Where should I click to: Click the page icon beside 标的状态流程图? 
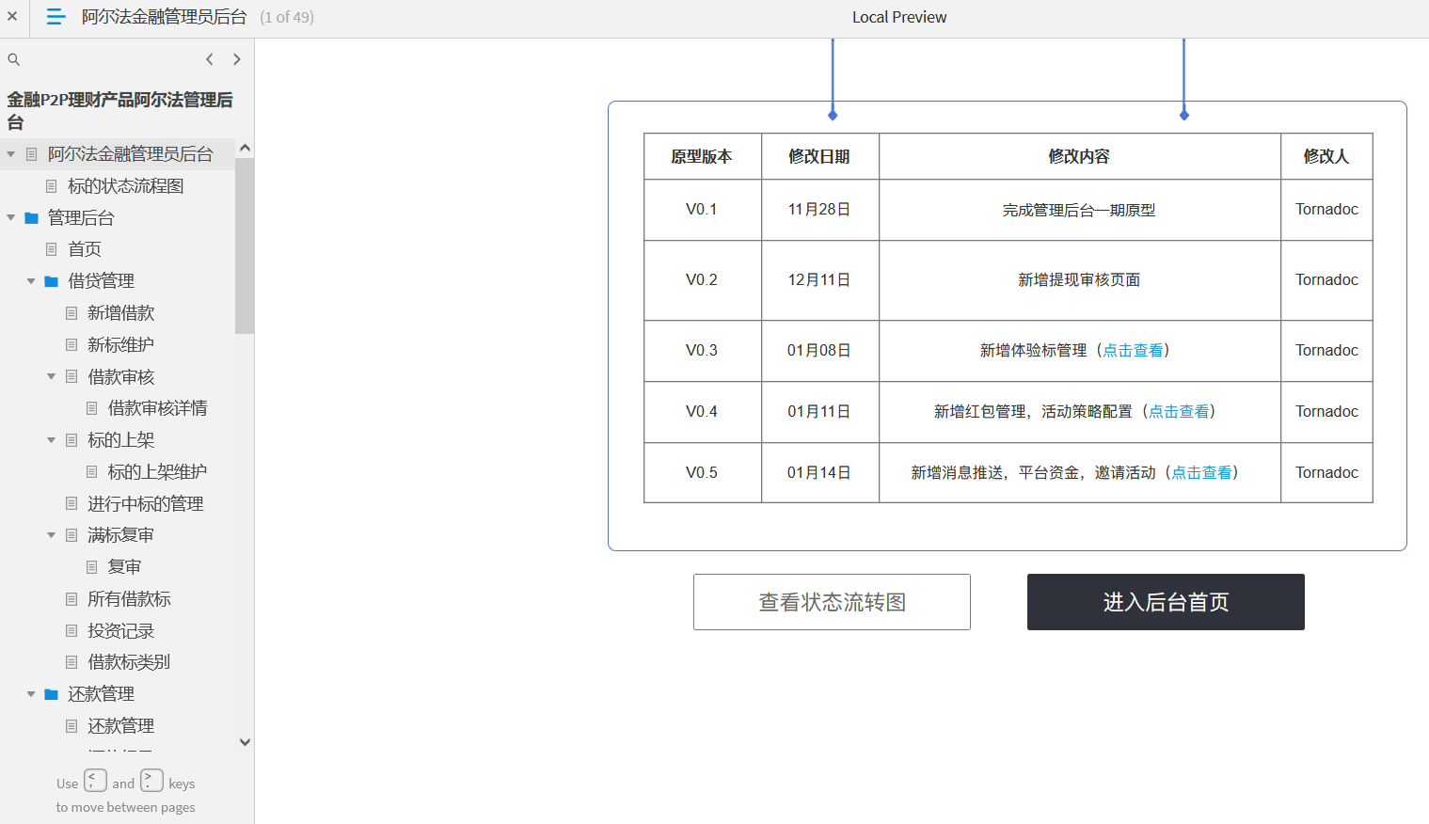pos(52,186)
